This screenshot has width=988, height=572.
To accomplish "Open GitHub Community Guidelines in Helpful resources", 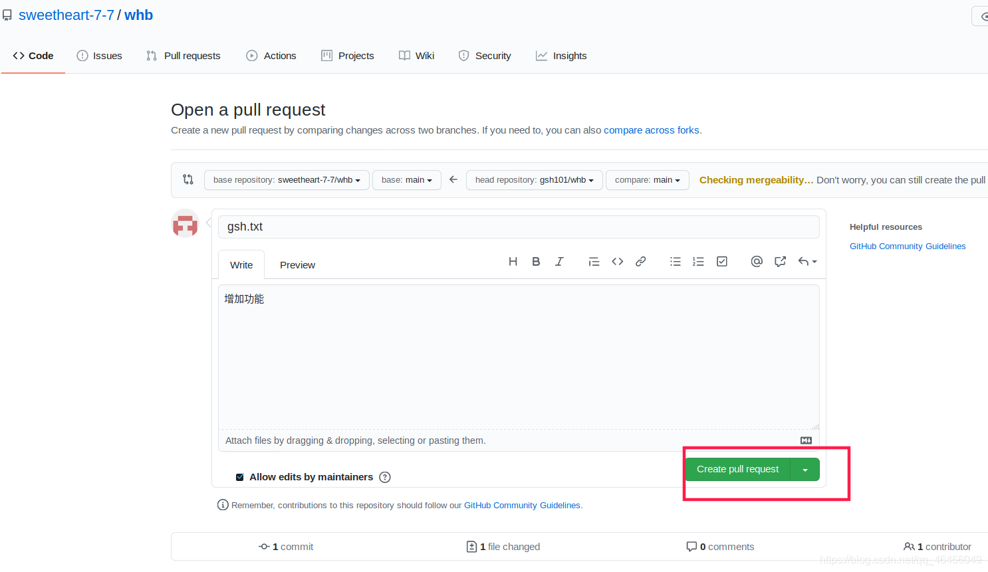I will click(908, 246).
